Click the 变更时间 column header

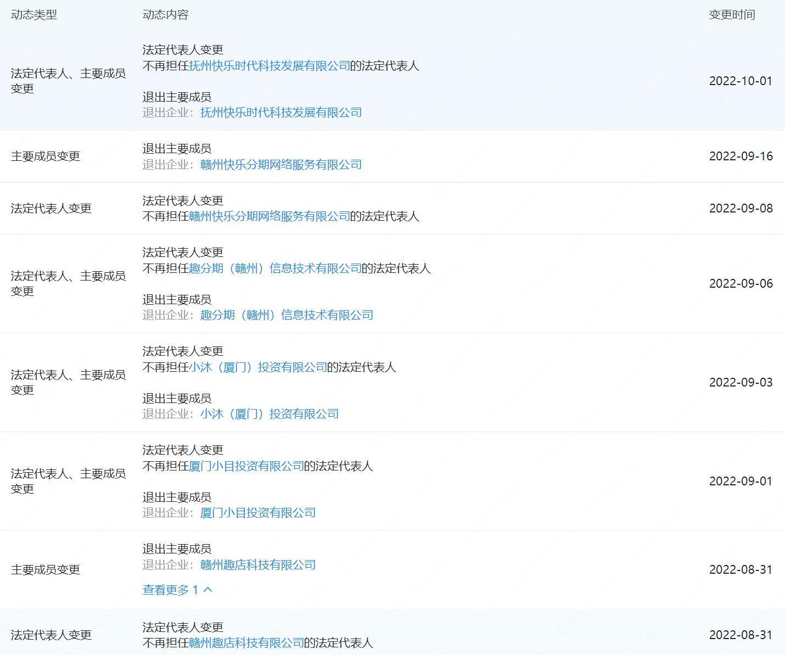(x=732, y=15)
